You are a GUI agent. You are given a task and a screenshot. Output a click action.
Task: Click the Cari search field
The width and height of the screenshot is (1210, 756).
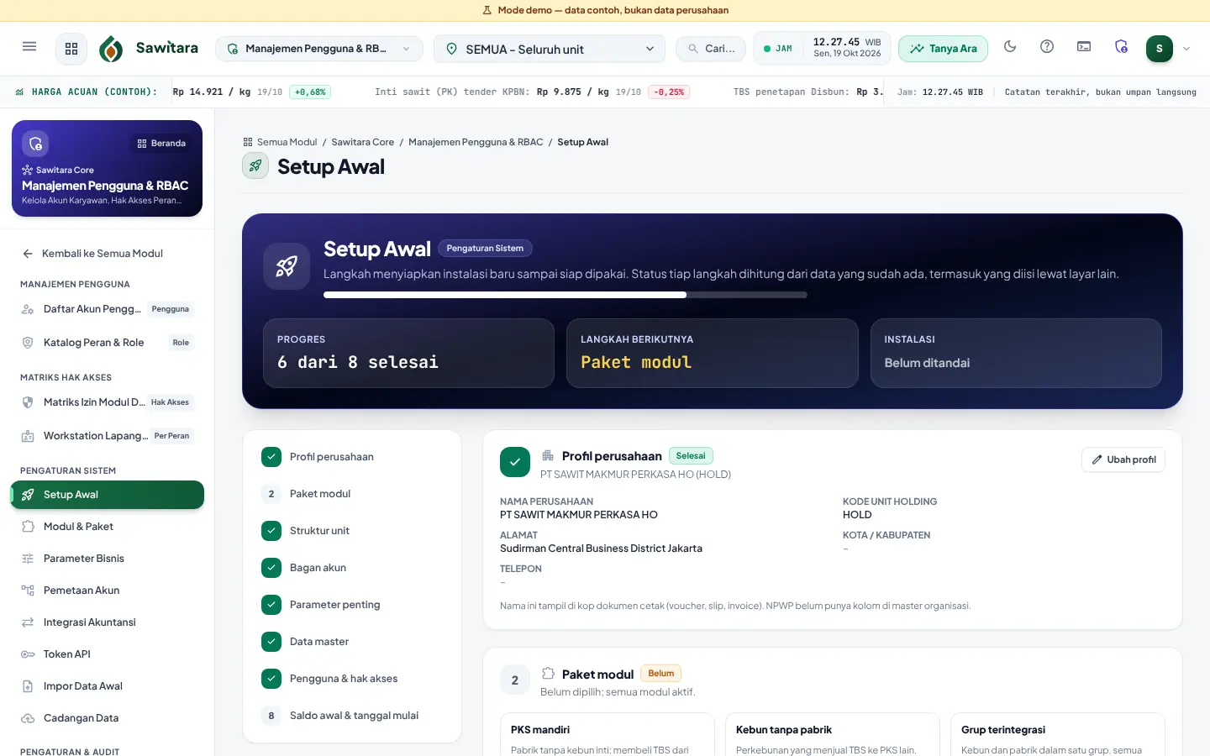coord(711,49)
